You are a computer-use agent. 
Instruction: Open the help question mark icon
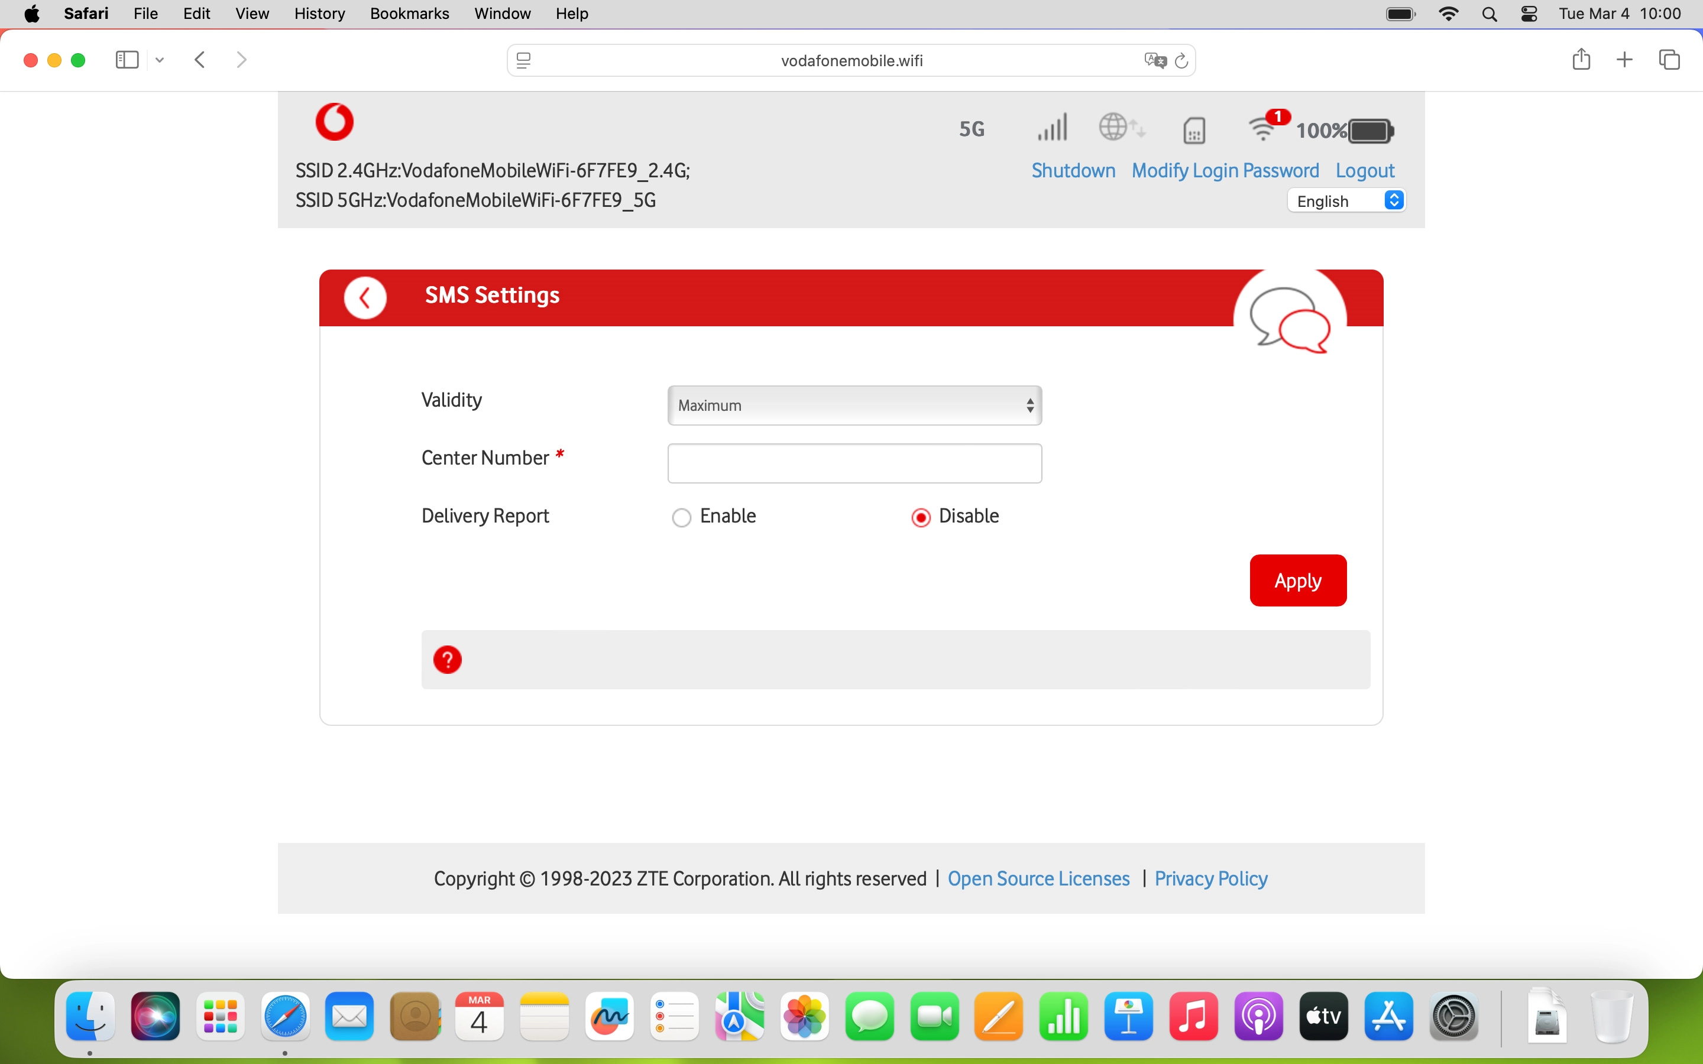[x=448, y=658]
